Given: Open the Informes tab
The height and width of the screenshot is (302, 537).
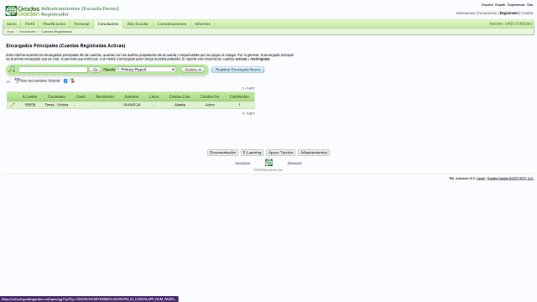Looking at the screenshot, I should [202, 24].
